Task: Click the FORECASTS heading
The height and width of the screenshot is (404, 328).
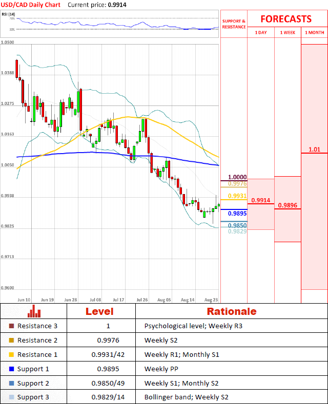Action: [x=286, y=19]
